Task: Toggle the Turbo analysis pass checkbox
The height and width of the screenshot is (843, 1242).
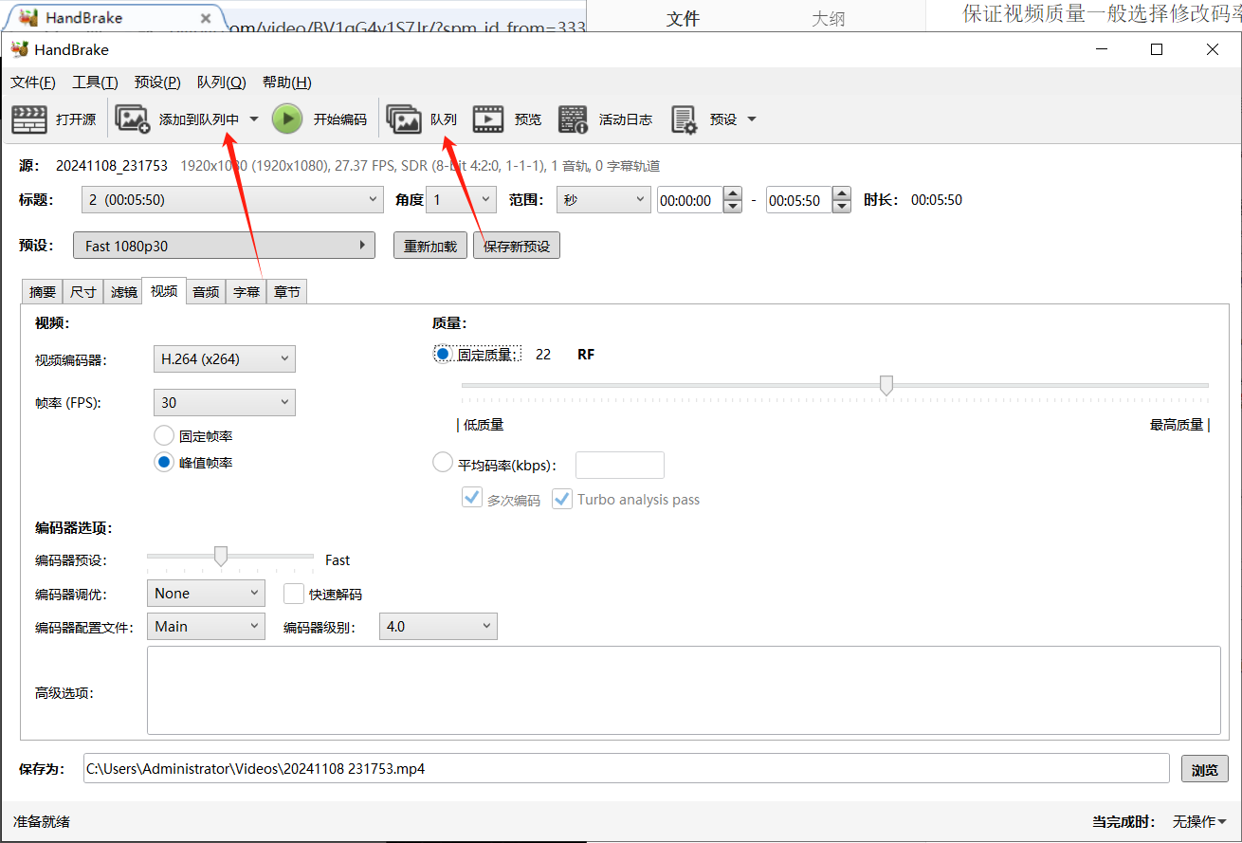Action: point(562,498)
